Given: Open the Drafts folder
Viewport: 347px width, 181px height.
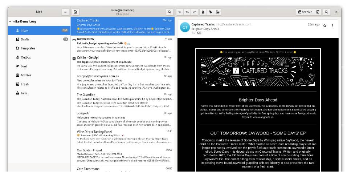Looking at the screenshot, I should click(x=39, y=39).
